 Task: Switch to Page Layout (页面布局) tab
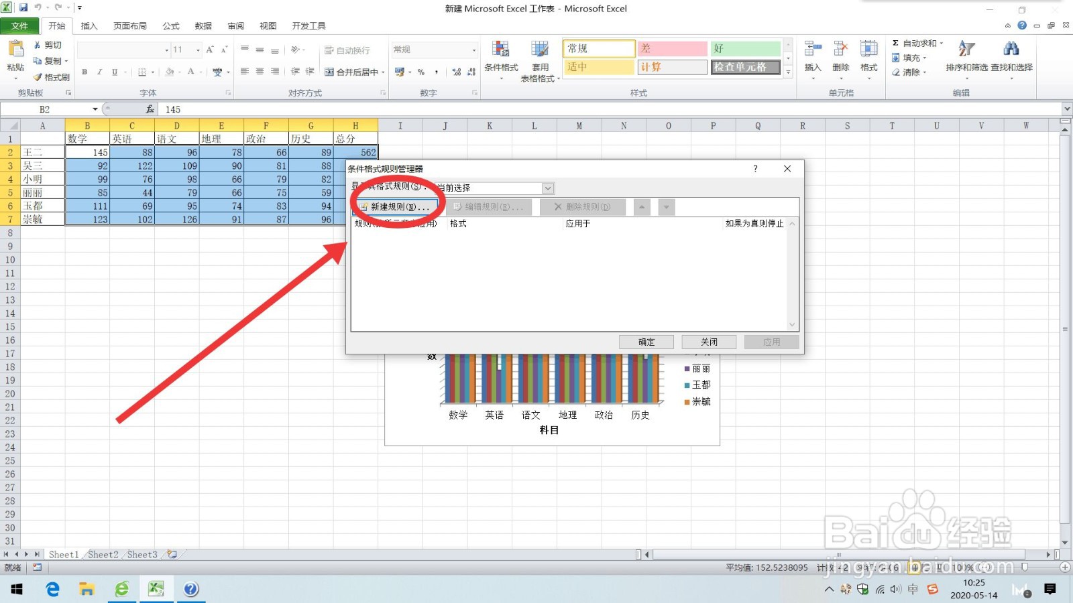[129, 26]
